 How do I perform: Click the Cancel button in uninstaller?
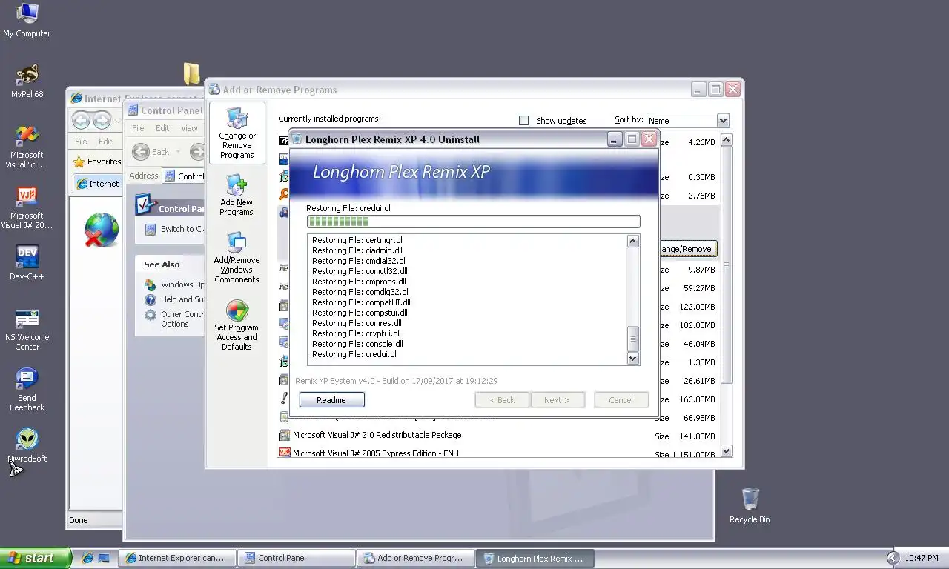[x=621, y=400]
